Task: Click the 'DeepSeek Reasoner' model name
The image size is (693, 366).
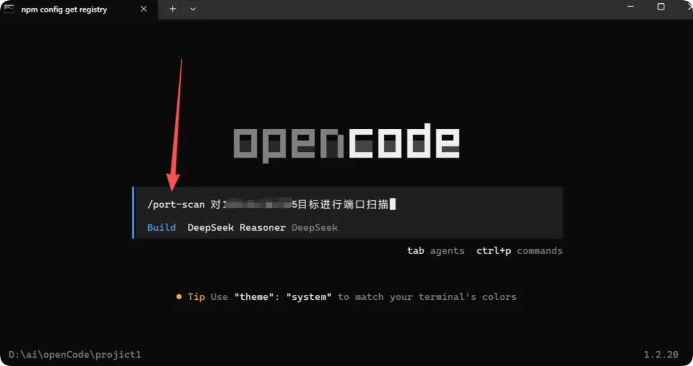Action: [x=236, y=228]
